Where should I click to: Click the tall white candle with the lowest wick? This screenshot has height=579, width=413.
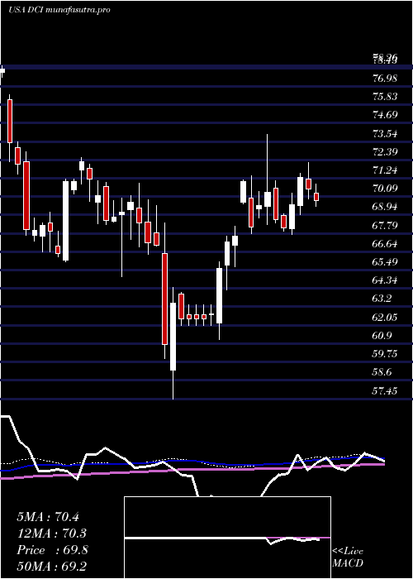(173, 337)
